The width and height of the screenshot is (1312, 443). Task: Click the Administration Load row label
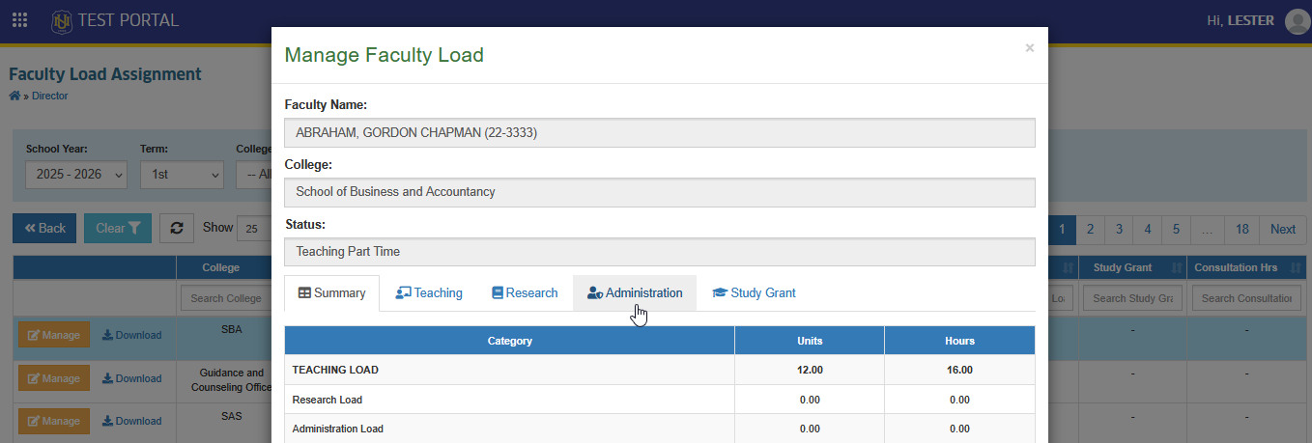point(338,429)
